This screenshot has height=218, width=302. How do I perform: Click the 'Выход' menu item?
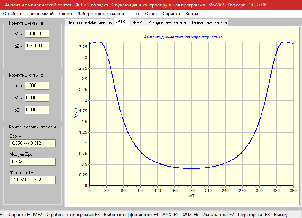pyautogui.click(x=192, y=14)
